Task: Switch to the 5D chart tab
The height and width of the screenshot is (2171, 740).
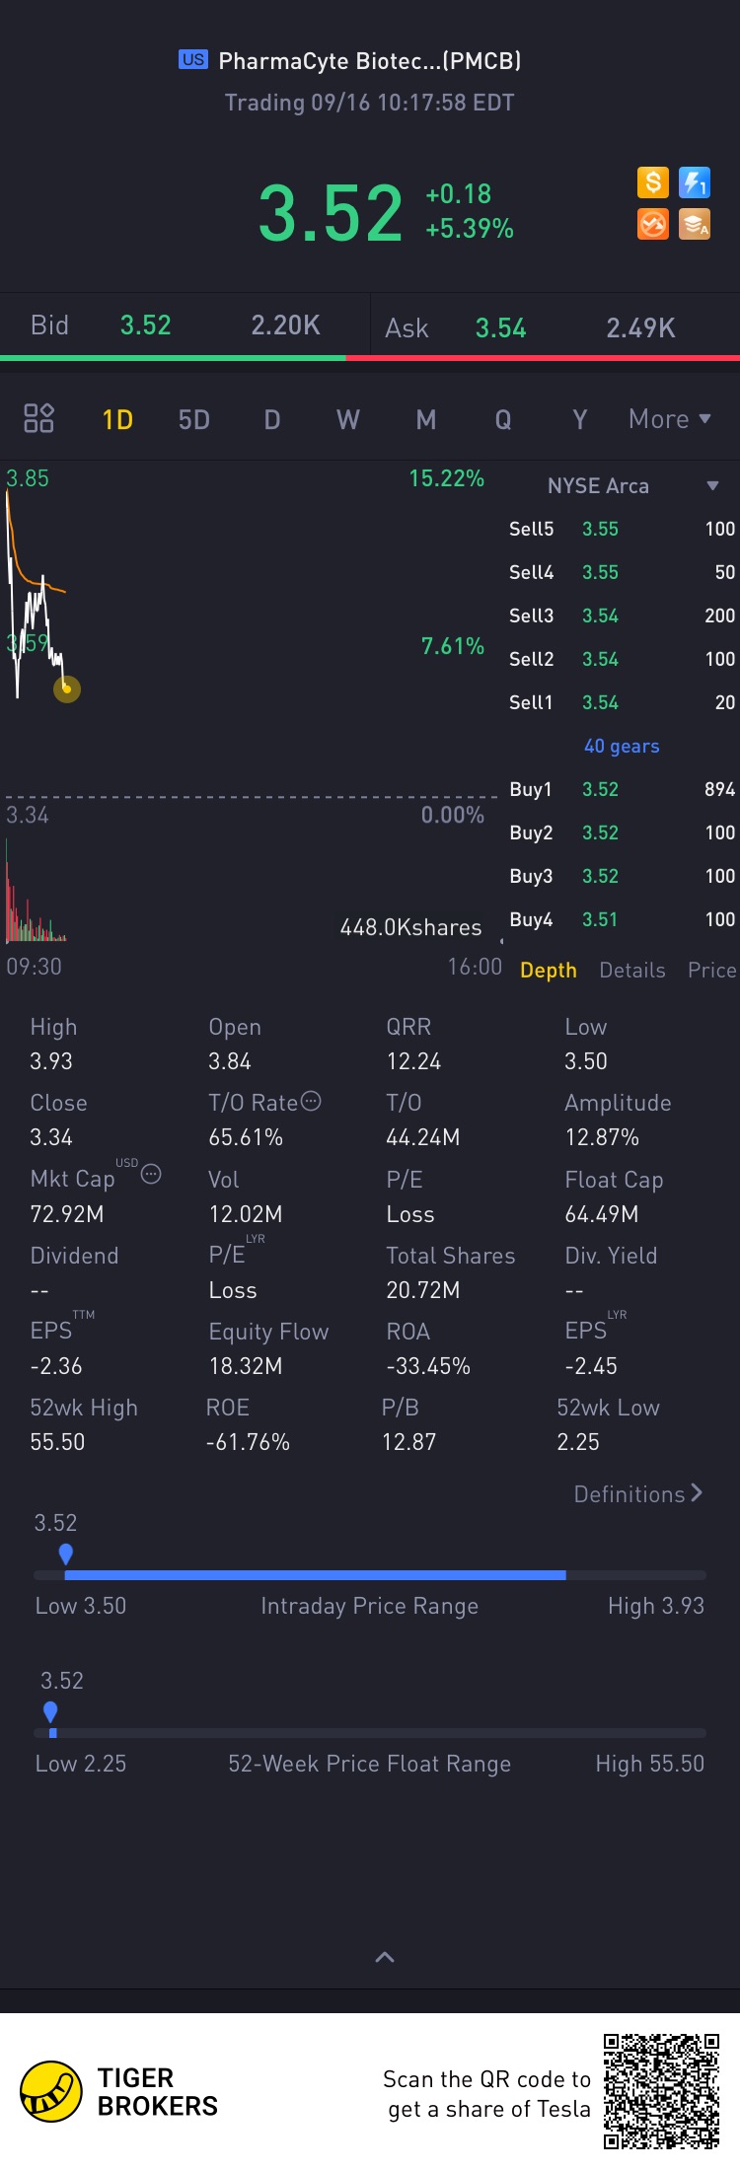Action: click(x=194, y=420)
